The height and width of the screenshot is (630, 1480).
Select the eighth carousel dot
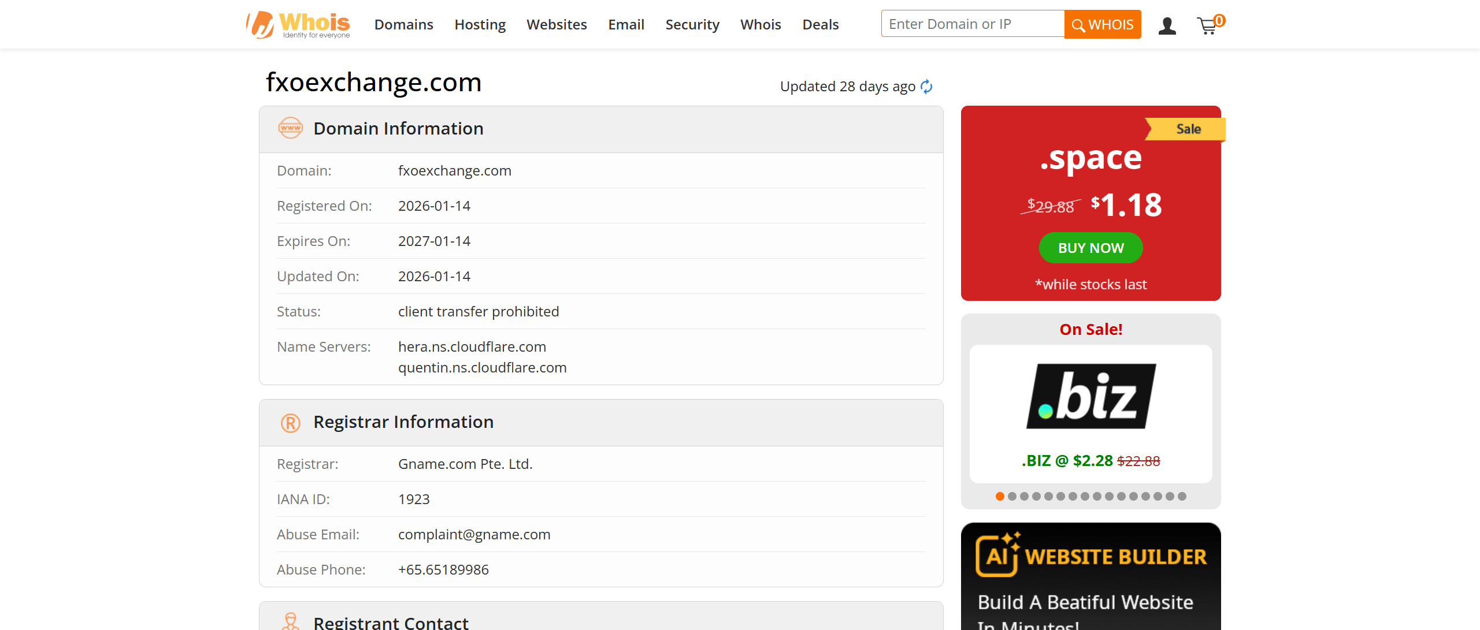point(1085,496)
